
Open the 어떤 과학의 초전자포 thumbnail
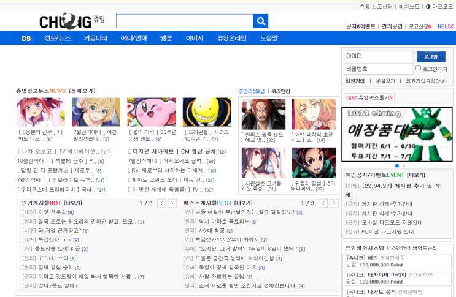[314, 114]
